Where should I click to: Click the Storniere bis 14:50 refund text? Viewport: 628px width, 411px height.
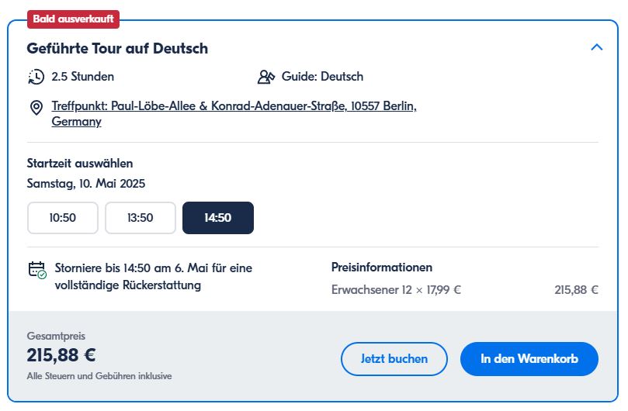point(154,277)
